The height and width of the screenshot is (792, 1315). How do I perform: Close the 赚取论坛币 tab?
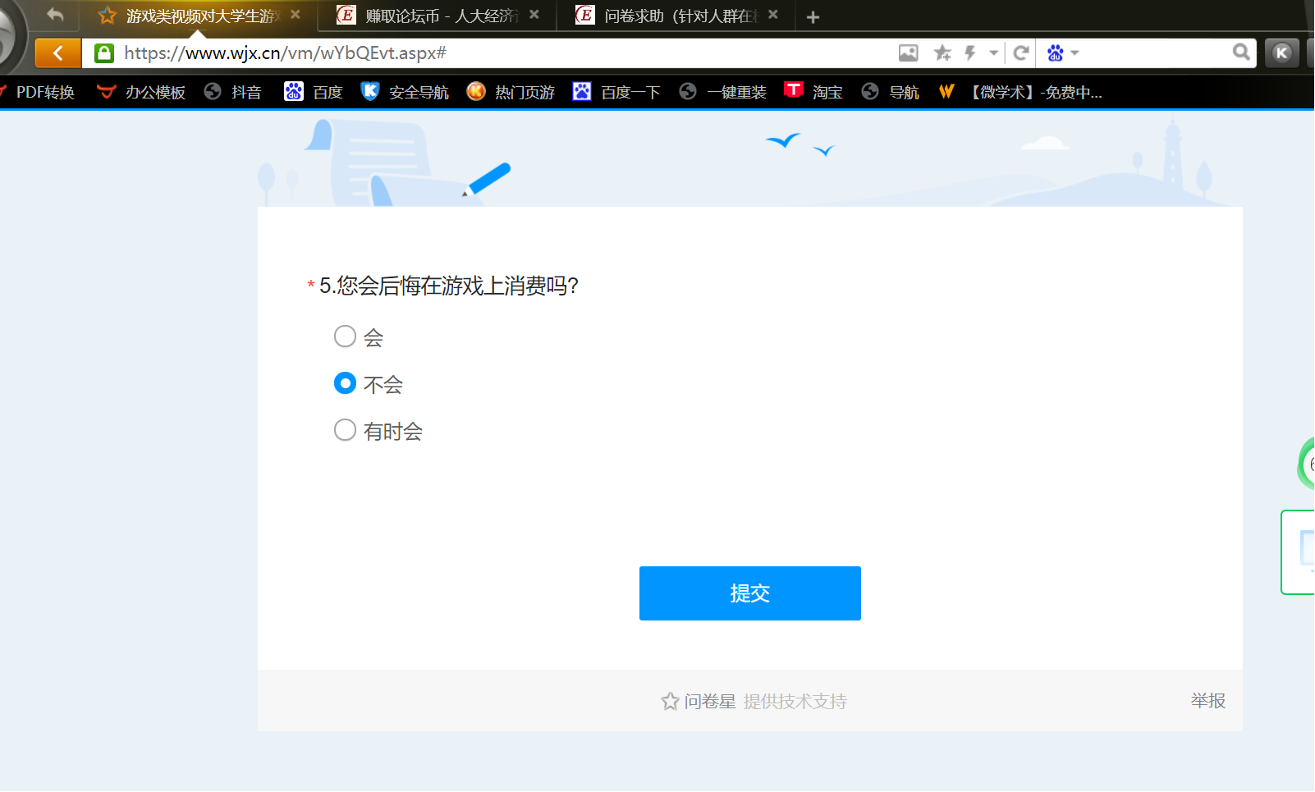tap(534, 15)
